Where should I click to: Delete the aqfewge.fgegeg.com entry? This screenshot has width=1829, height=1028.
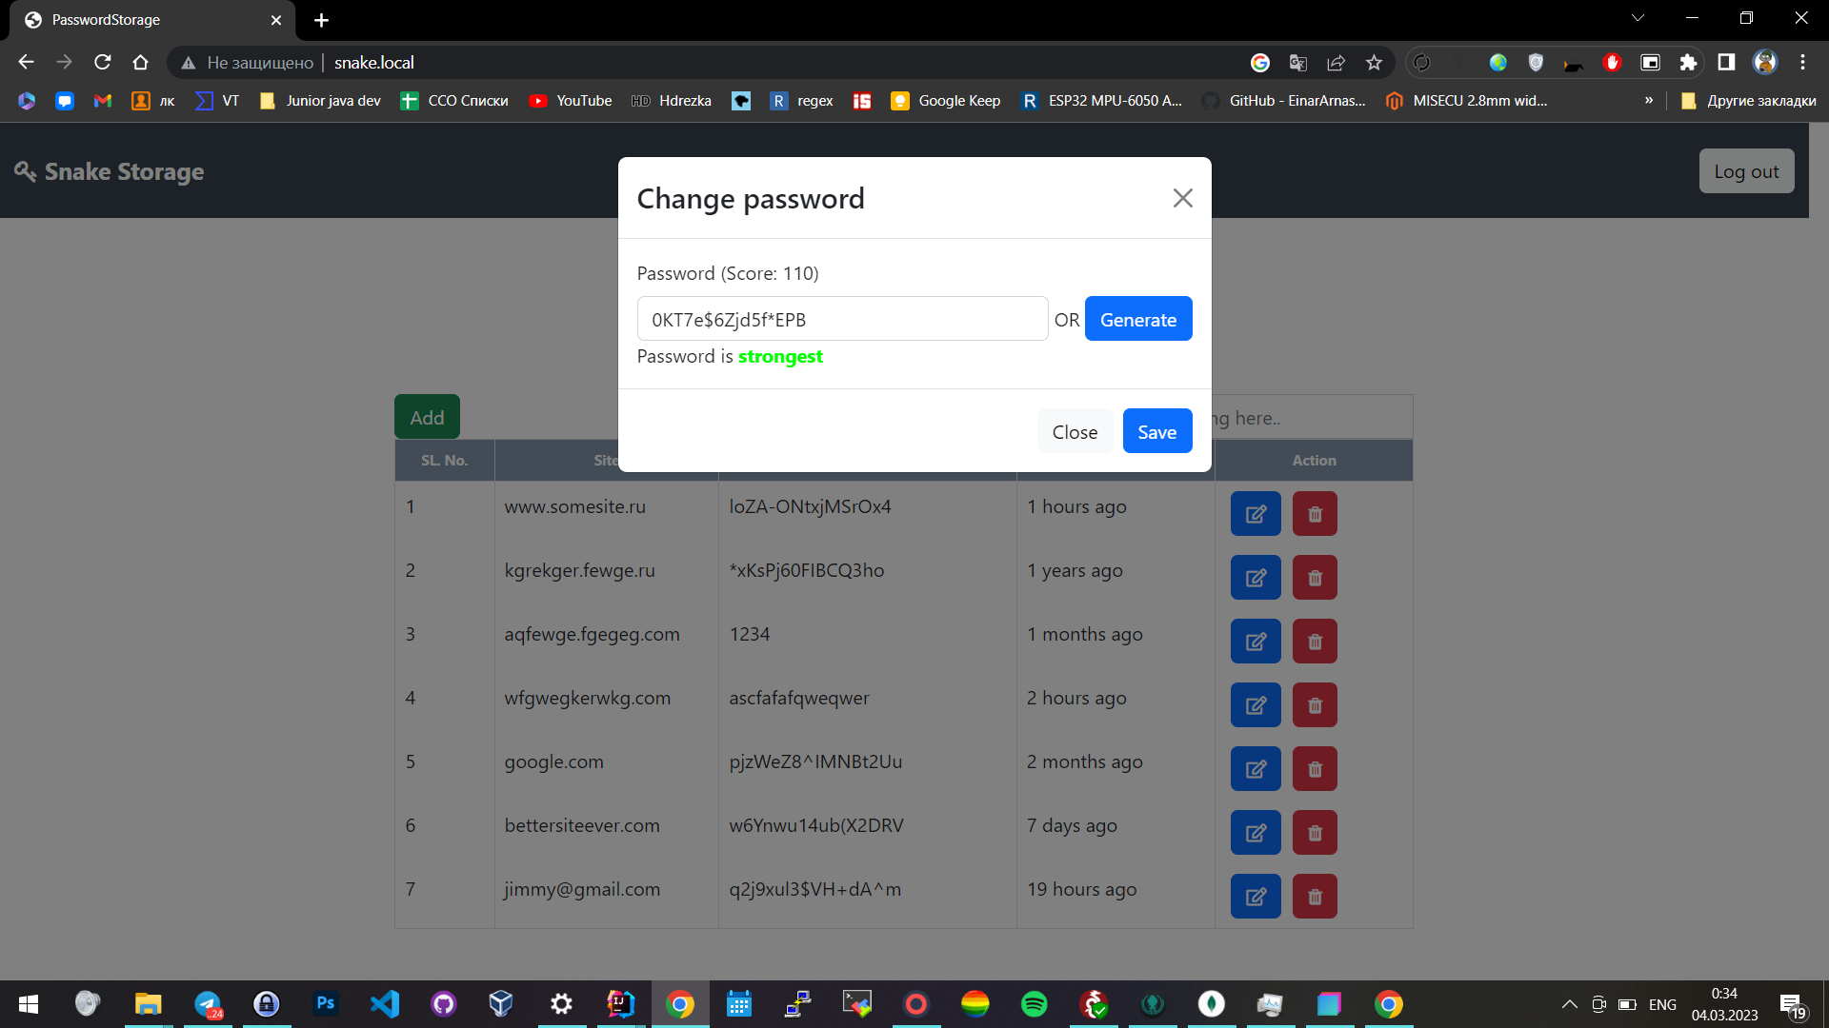tap(1315, 642)
